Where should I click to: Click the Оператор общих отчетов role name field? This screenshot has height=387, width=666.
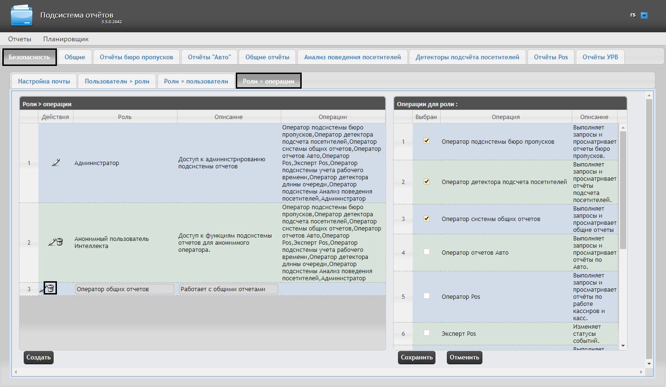(x=125, y=289)
